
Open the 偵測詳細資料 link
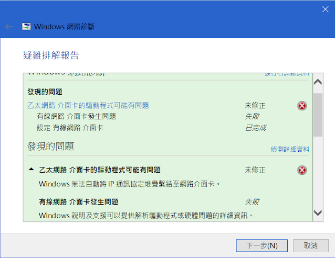coord(290,149)
